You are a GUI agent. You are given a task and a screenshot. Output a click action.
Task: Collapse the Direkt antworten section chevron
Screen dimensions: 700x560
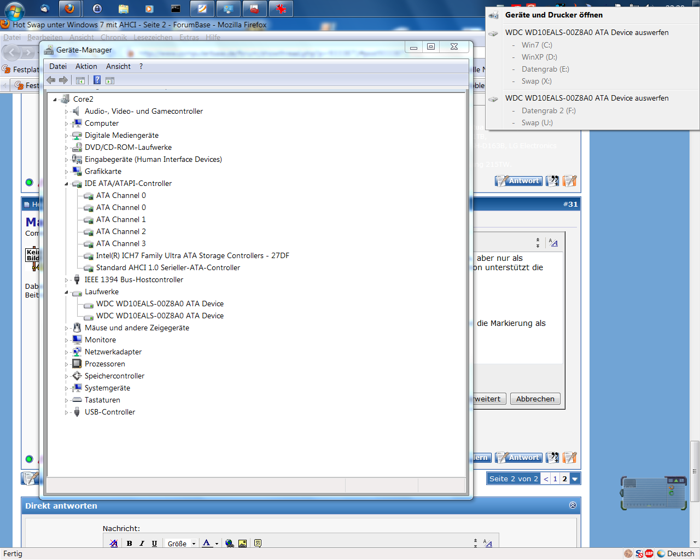[573, 505]
